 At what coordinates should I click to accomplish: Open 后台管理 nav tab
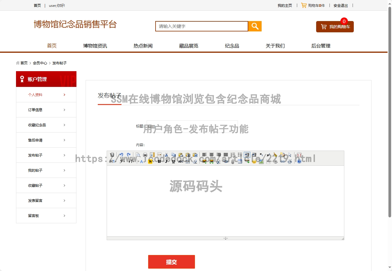click(x=321, y=46)
